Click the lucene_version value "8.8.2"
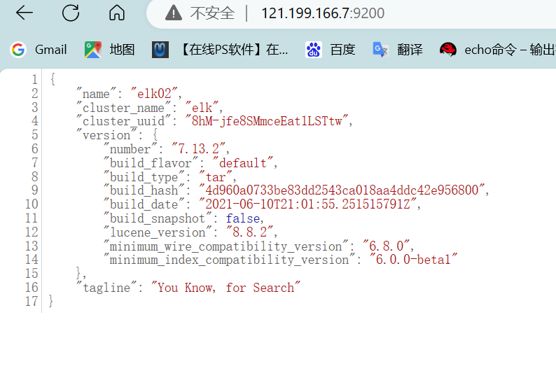556x371 pixels. (249, 232)
